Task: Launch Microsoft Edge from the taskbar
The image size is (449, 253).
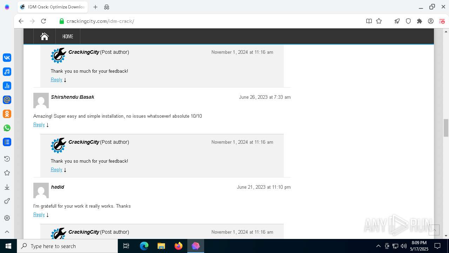Action: coord(144,246)
